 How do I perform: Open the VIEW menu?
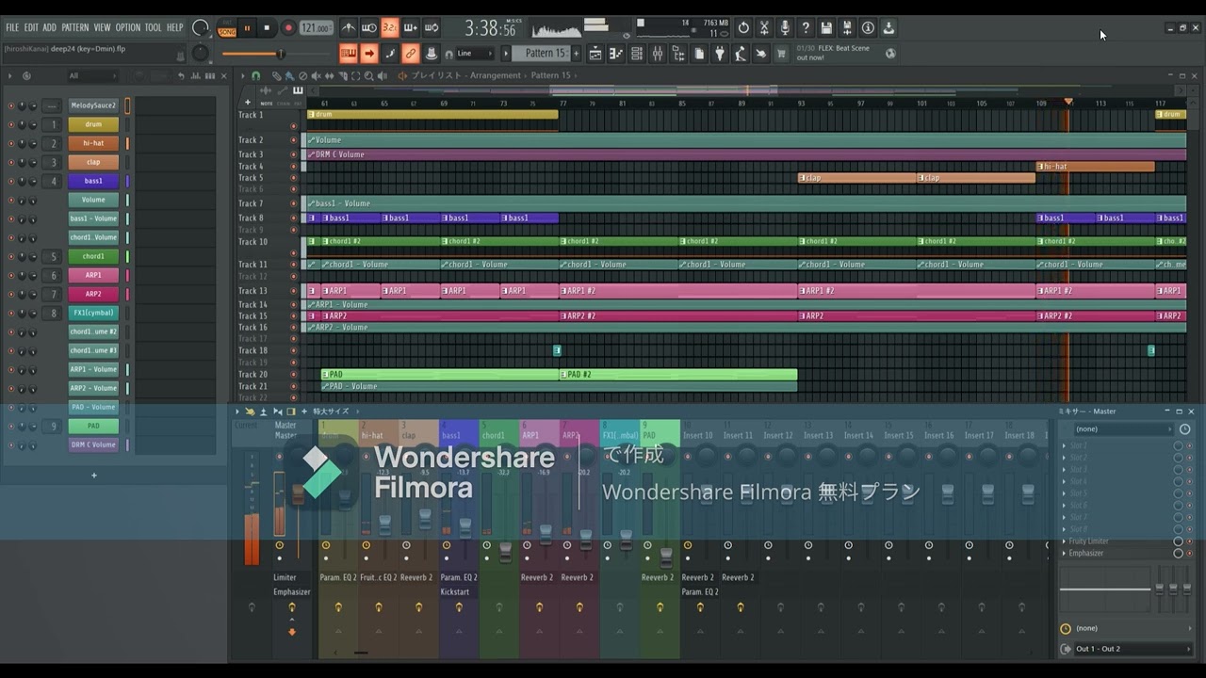[x=103, y=28]
